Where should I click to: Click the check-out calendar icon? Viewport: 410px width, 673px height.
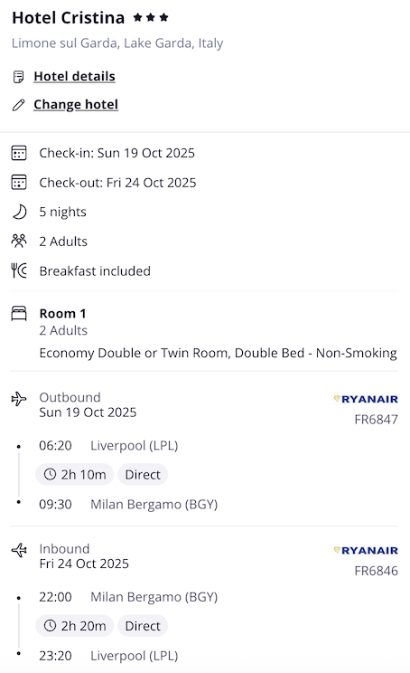[19, 182]
